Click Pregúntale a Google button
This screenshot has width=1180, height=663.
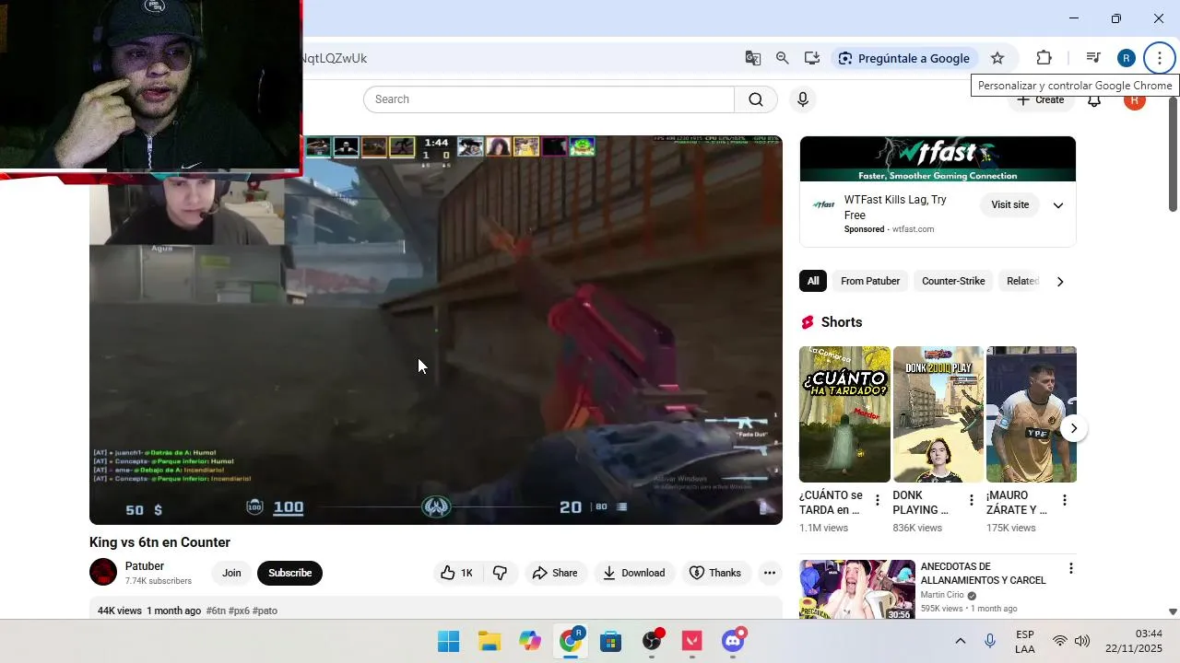904,58
